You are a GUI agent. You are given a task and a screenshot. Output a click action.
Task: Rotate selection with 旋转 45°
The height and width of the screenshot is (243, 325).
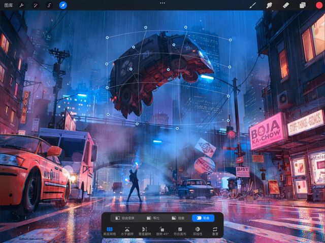coord(162,231)
